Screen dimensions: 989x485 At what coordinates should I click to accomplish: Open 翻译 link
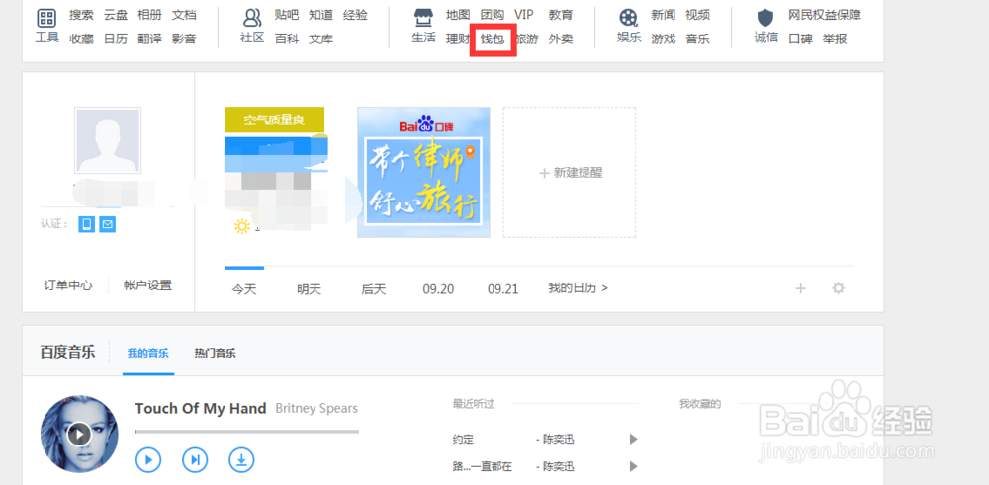click(149, 40)
